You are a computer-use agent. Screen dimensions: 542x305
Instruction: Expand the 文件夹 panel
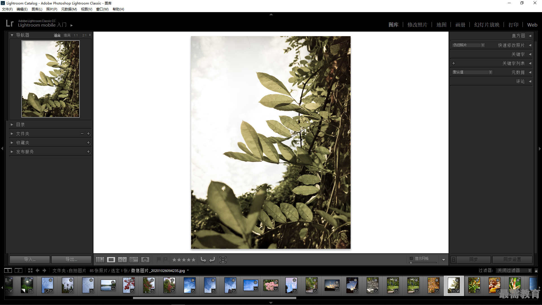point(12,134)
